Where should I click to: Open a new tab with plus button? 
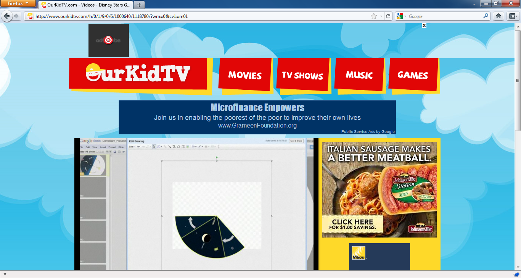coord(139,5)
